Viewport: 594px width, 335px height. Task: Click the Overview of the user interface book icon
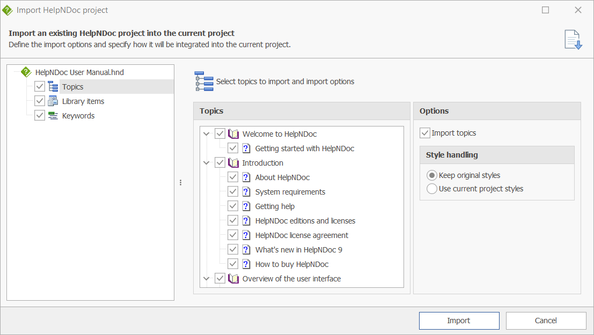(x=233, y=279)
